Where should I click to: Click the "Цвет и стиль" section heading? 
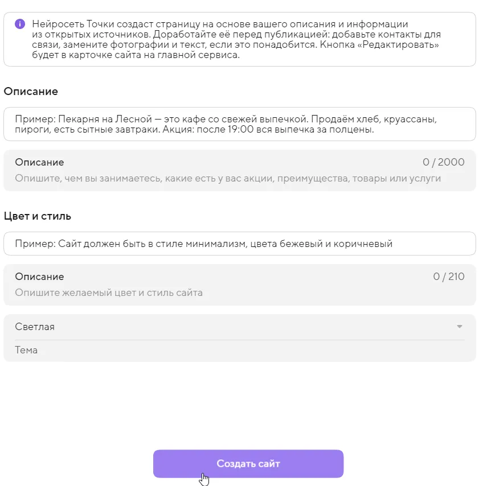click(x=38, y=216)
